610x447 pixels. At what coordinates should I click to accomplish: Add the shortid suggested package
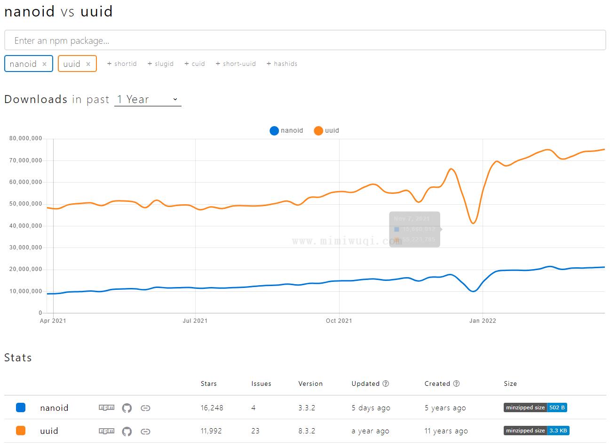point(122,64)
